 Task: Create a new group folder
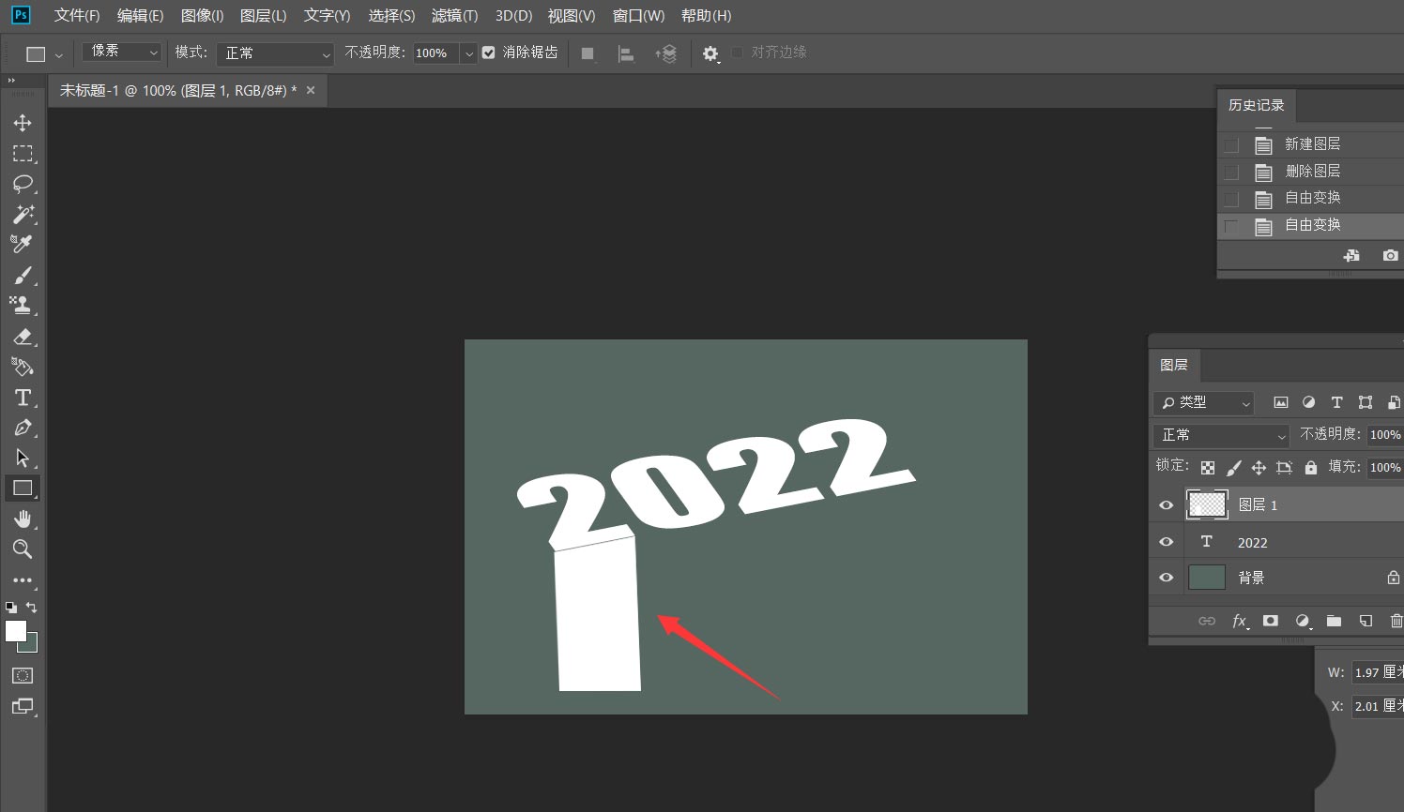point(1334,621)
